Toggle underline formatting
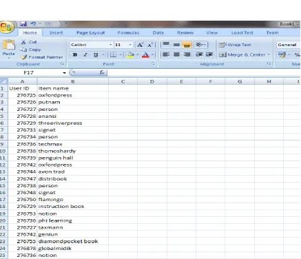The width and height of the screenshot is (301, 259). coord(96,54)
